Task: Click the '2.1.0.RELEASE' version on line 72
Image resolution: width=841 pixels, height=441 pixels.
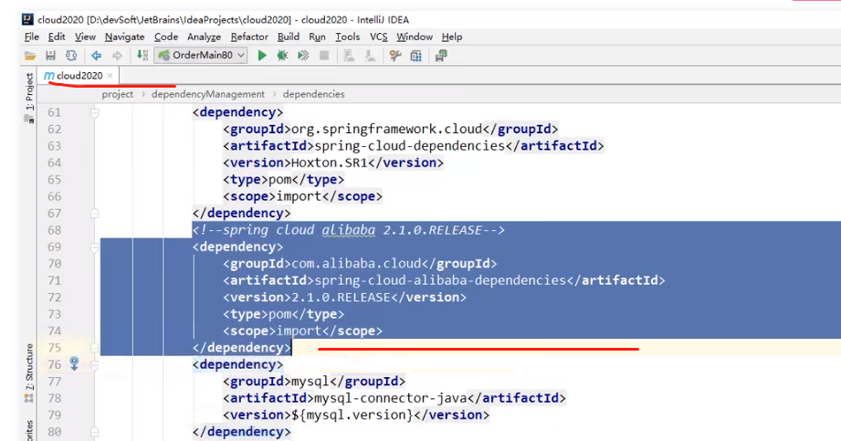Action: pyautogui.click(x=341, y=298)
